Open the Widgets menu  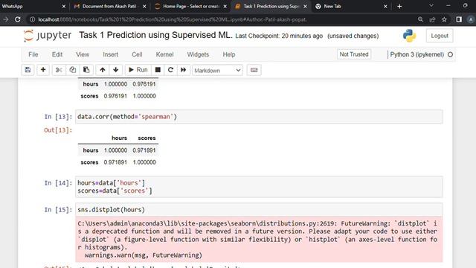(x=198, y=54)
